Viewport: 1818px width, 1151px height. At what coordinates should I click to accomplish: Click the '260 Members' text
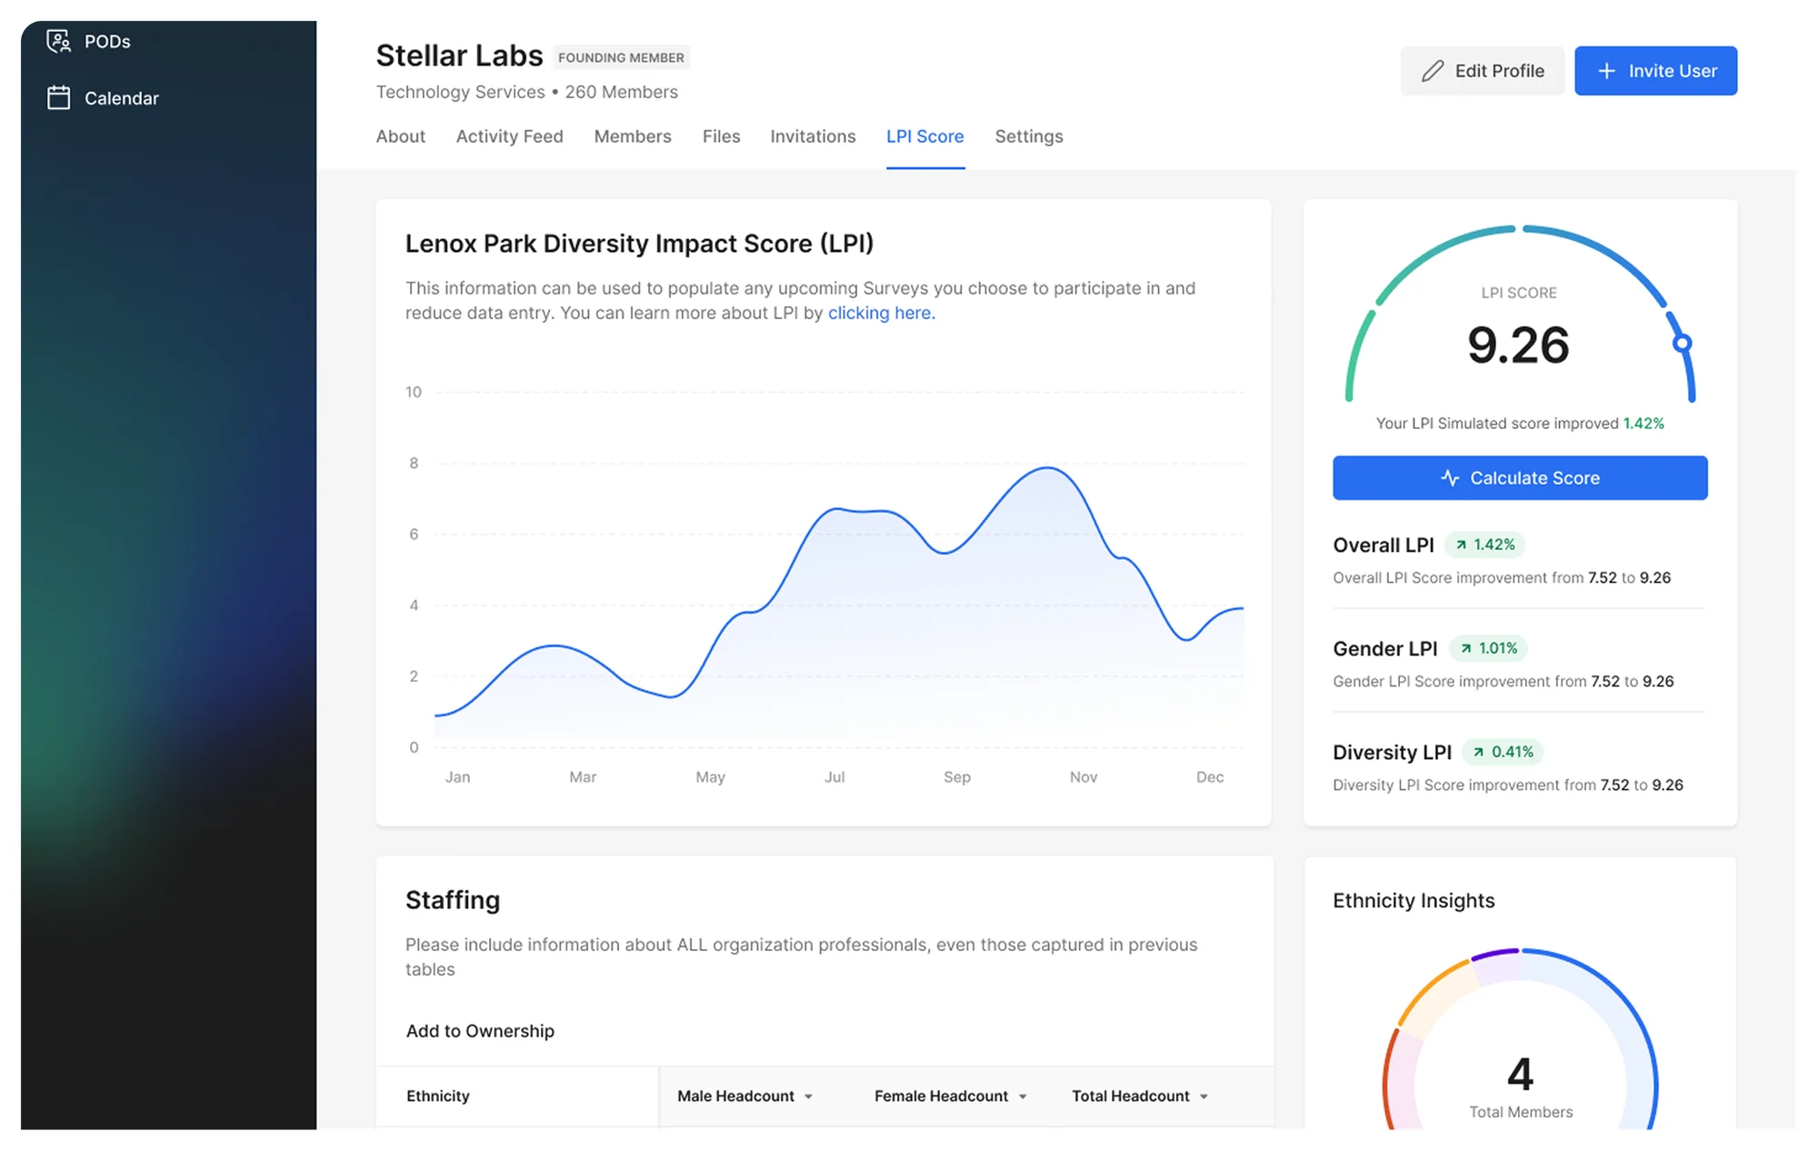(622, 92)
